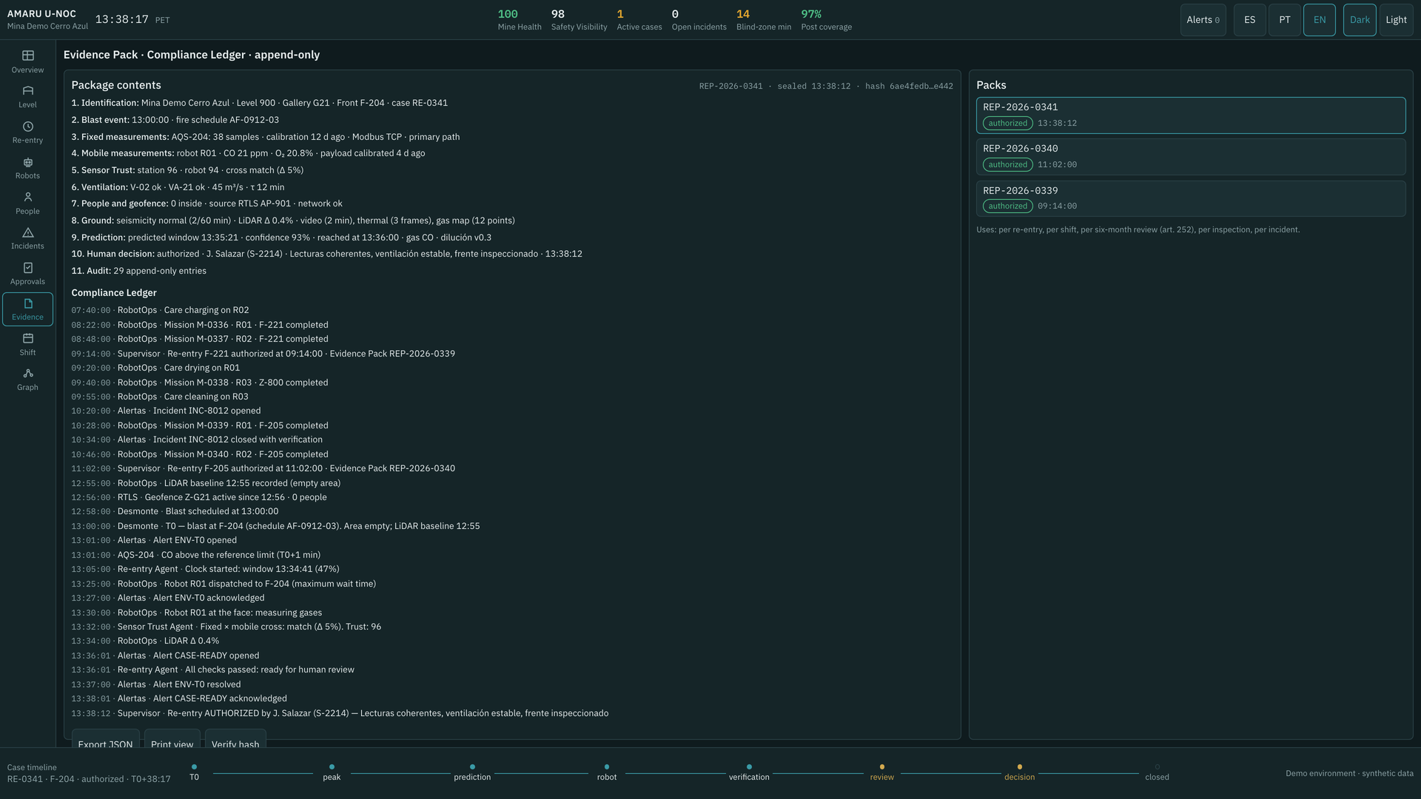The width and height of the screenshot is (1421, 799).
Task: Select pack REP-2026-0341
Action: tap(1190, 115)
